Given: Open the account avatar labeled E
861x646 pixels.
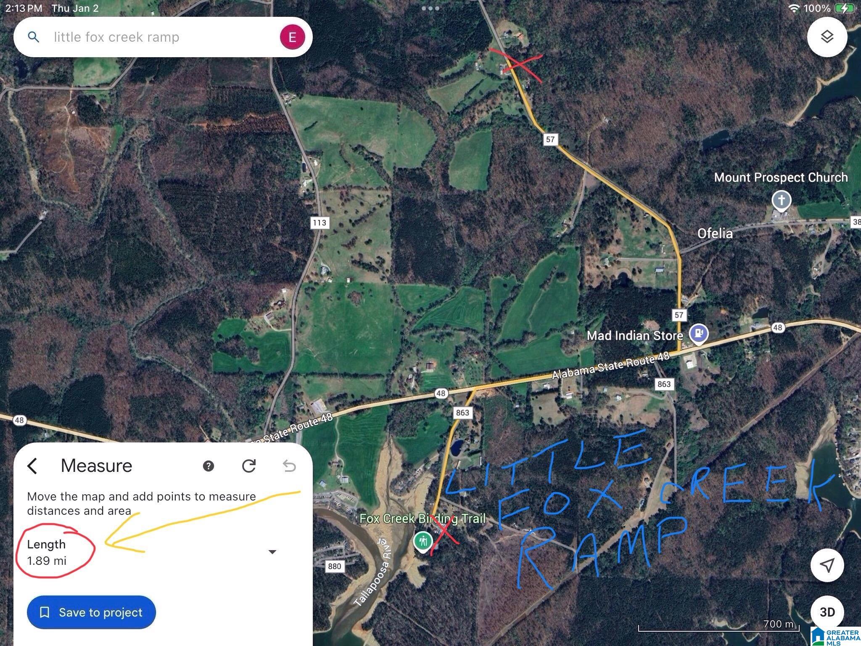Looking at the screenshot, I should tap(292, 37).
